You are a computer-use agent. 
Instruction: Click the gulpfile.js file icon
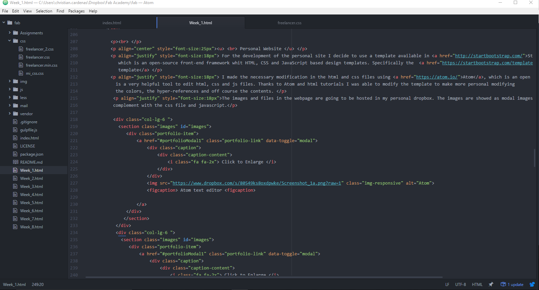15,130
